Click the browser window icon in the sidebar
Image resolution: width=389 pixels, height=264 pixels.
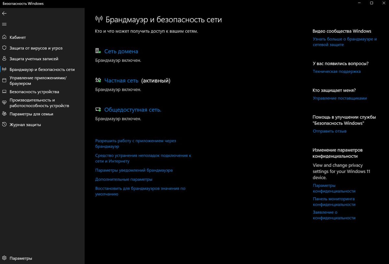click(4, 80)
